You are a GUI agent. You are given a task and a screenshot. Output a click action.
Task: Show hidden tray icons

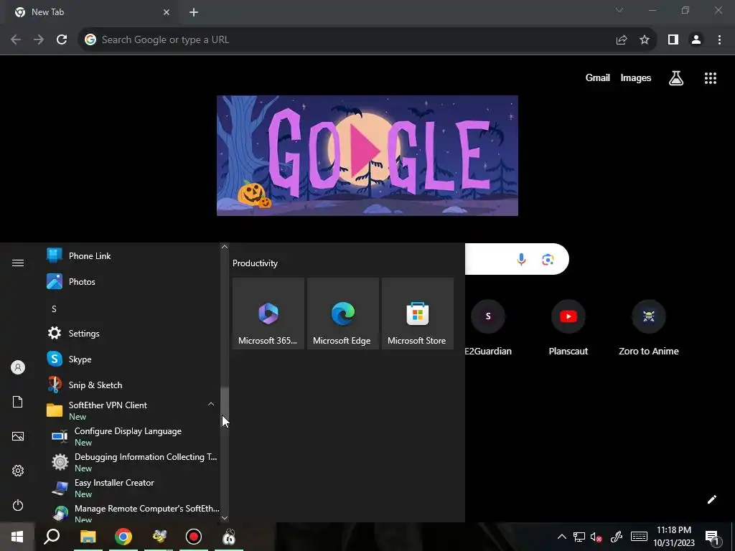click(561, 537)
